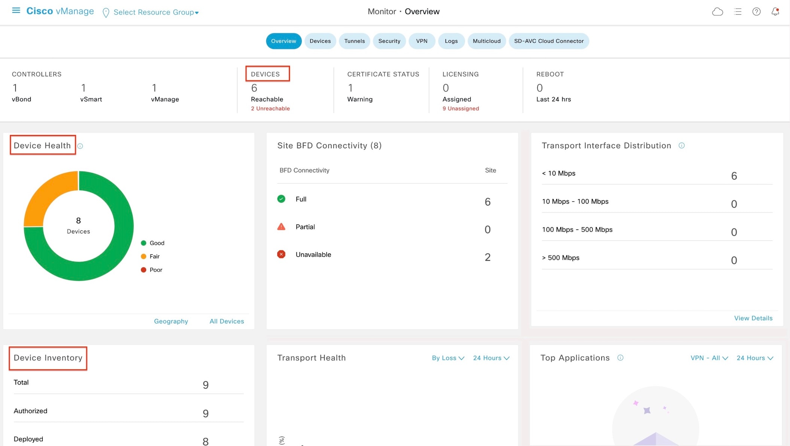Click the > 500 Mbps row
Screen dimensions: 790x446
[x=657, y=259]
